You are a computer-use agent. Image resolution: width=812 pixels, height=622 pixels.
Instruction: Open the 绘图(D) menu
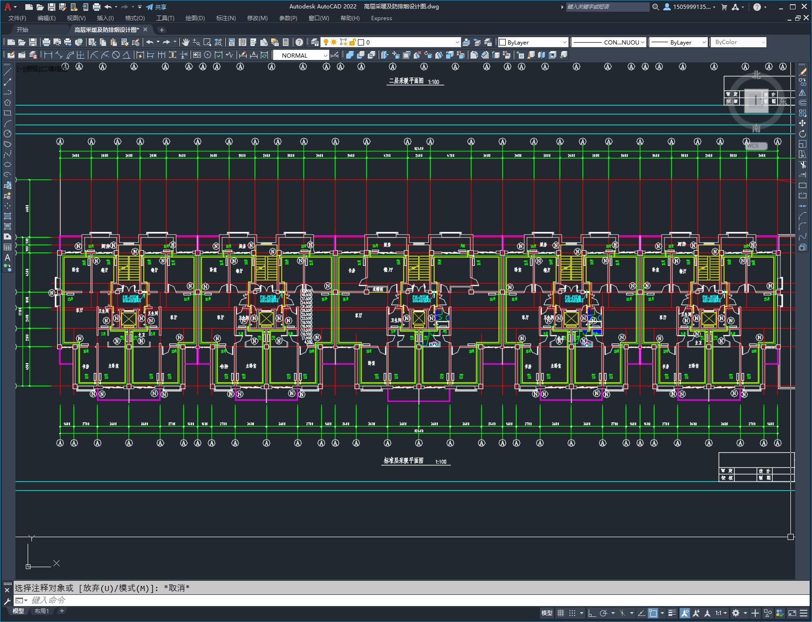(195, 18)
